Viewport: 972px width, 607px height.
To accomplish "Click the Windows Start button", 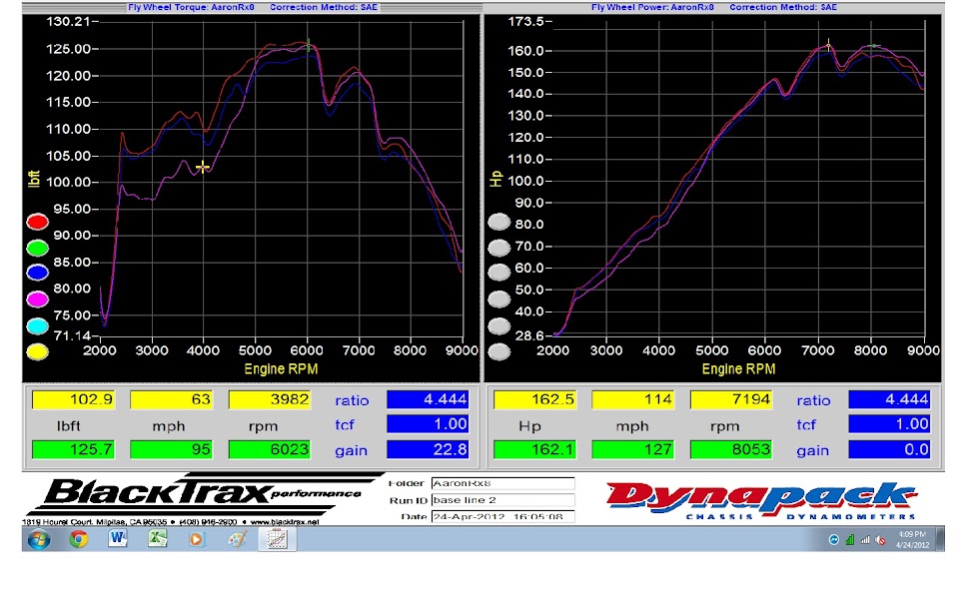I will point(39,539).
